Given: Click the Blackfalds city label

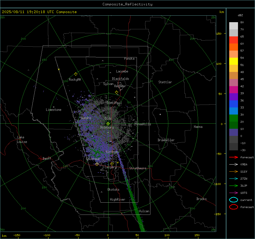Looking at the screenshot, I should [x=120, y=79].
